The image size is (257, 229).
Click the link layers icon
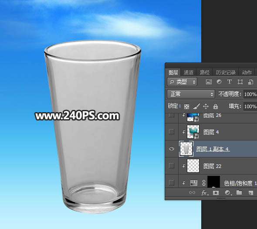coord(192,192)
